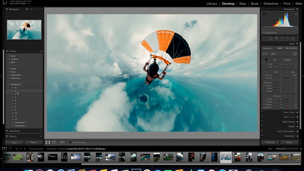
Task: Click the Exposure slider handle
Action: (x=281, y=75)
